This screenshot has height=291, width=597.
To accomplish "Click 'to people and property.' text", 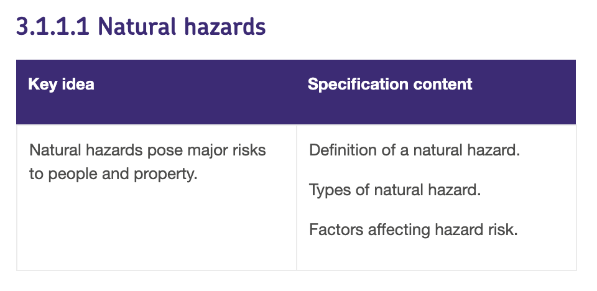I will (113, 174).
